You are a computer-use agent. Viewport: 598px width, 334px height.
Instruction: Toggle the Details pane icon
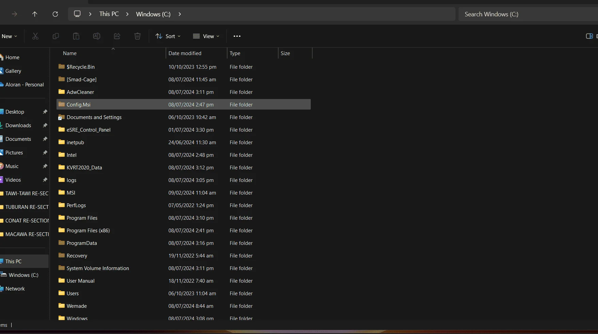pos(589,36)
